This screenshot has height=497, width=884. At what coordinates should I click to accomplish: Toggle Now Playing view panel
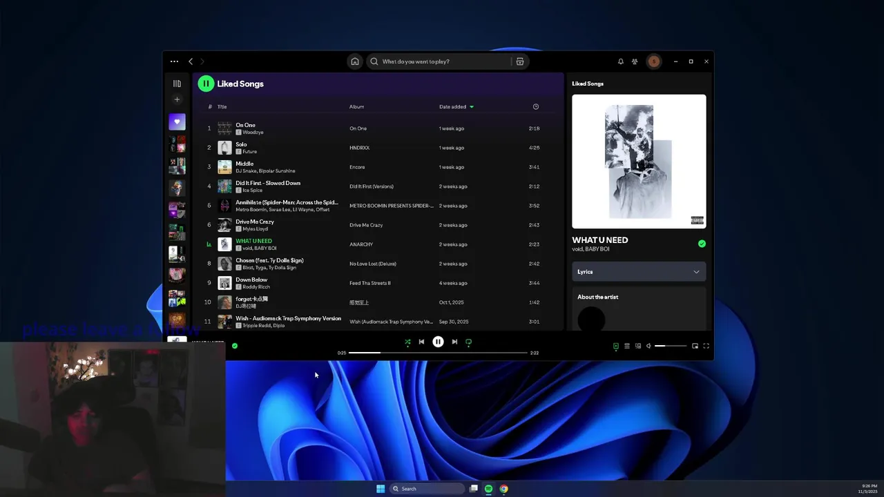coord(616,346)
